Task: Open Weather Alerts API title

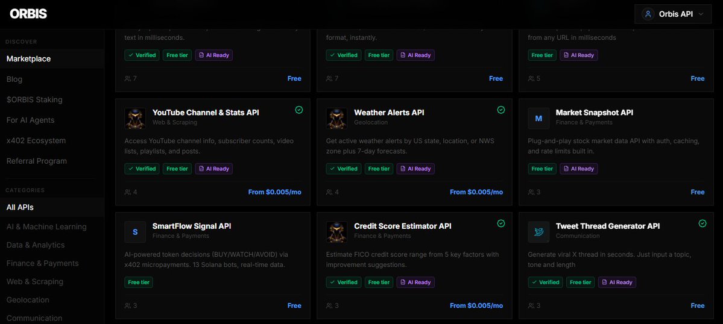Action: click(389, 112)
